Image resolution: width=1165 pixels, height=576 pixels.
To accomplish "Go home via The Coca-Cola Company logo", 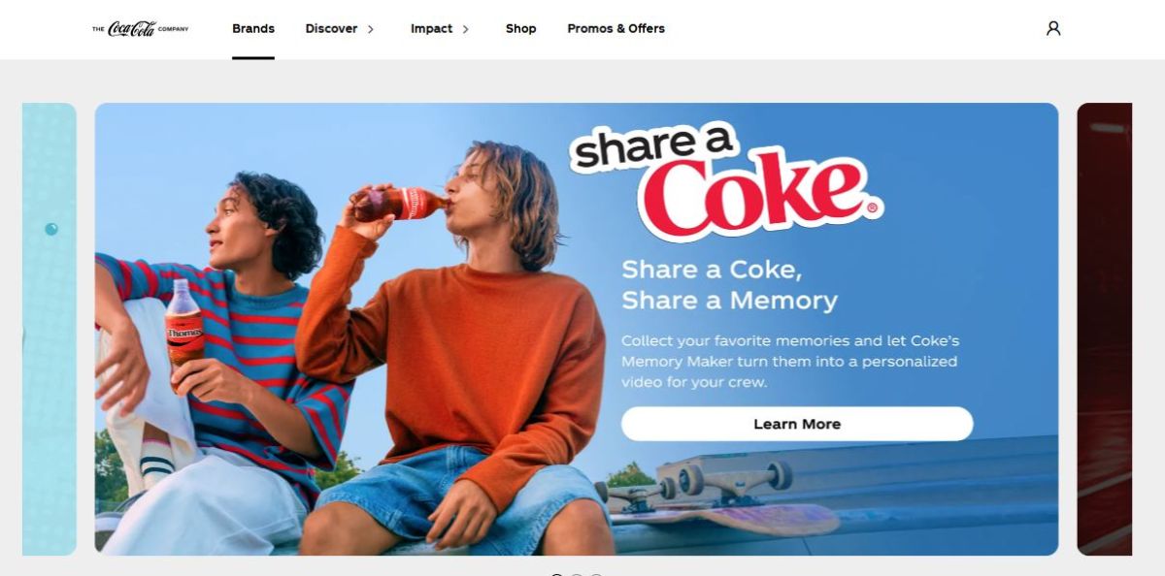I will pyautogui.click(x=141, y=29).
